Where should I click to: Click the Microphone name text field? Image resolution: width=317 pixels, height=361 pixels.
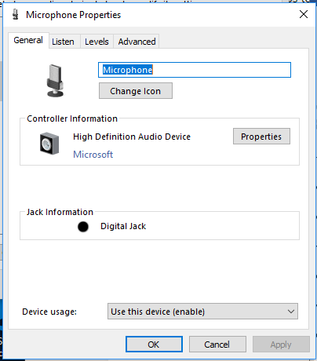195,70
